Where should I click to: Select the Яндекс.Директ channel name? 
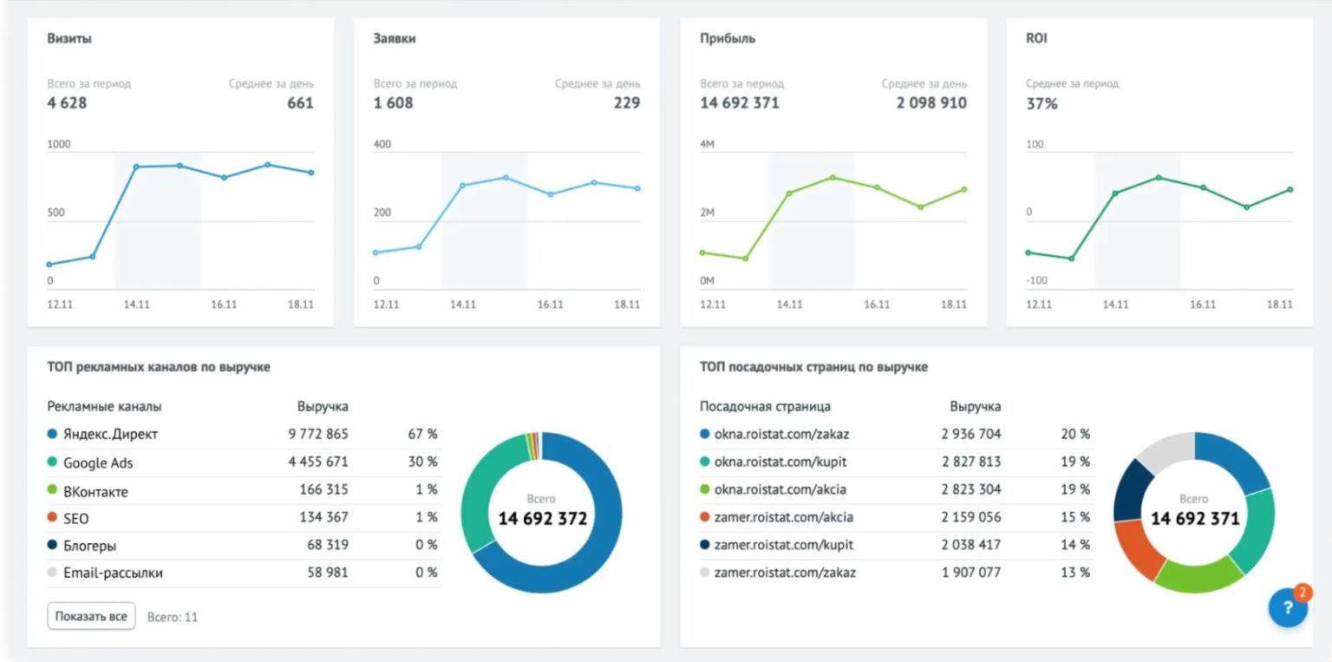pos(111,434)
